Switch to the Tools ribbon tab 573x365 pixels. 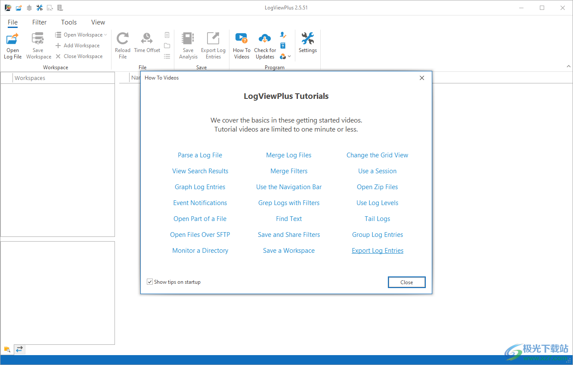pyautogui.click(x=69, y=22)
